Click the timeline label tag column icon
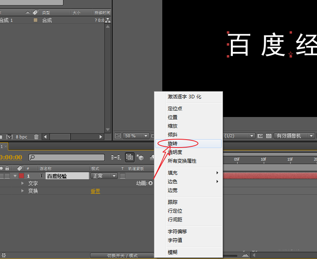 pyautogui.click(x=20, y=168)
